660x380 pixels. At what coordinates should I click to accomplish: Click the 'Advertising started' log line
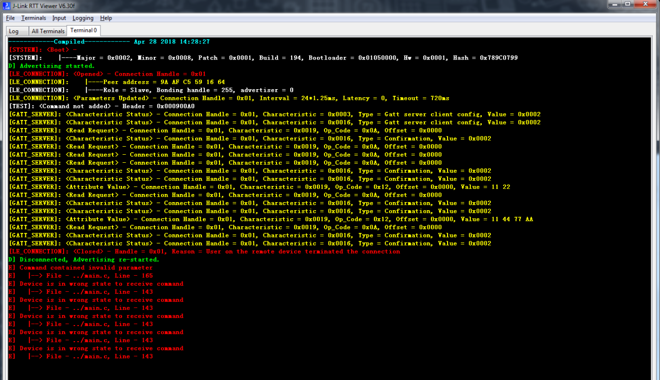click(x=51, y=66)
